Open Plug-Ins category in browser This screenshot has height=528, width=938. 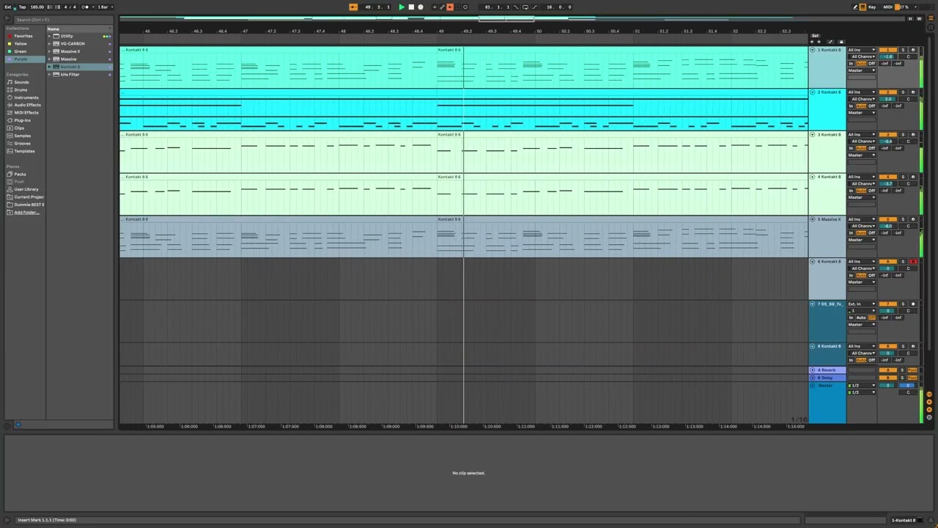point(22,120)
